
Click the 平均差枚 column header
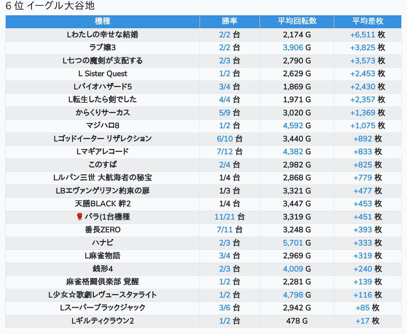pyautogui.click(x=367, y=21)
